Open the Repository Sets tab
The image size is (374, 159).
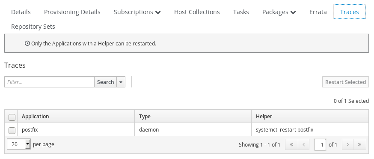(x=33, y=27)
